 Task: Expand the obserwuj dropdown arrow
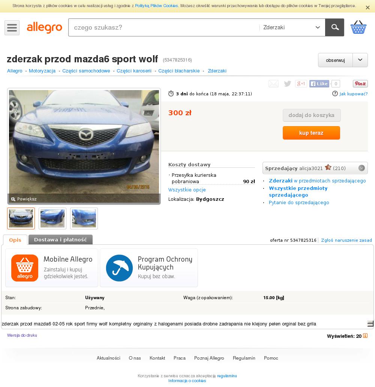[x=360, y=60]
